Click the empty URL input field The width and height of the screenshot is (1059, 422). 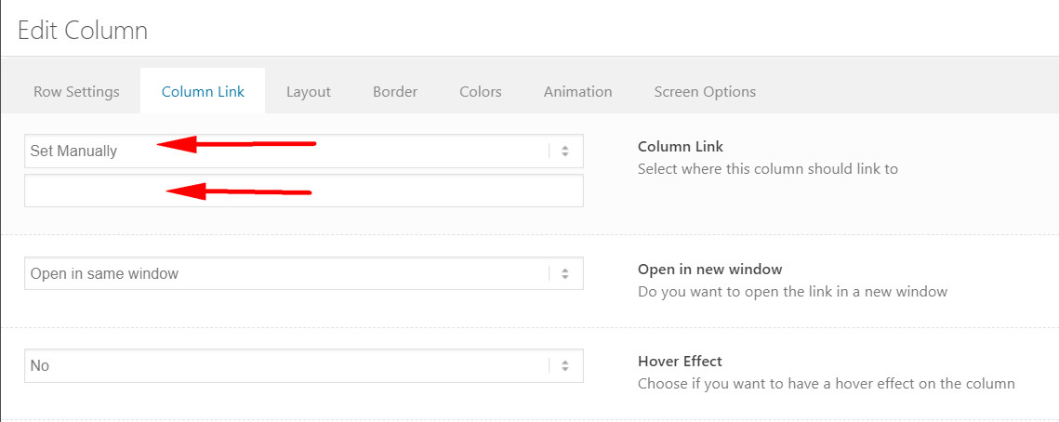(x=304, y=191)
